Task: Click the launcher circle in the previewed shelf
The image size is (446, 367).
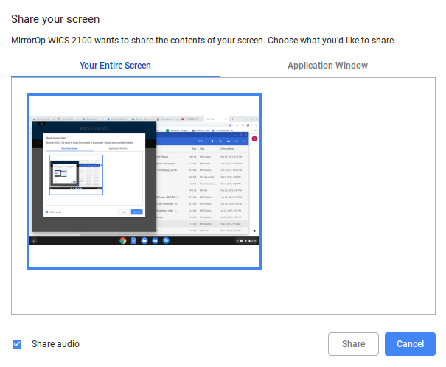Action: 35,241
